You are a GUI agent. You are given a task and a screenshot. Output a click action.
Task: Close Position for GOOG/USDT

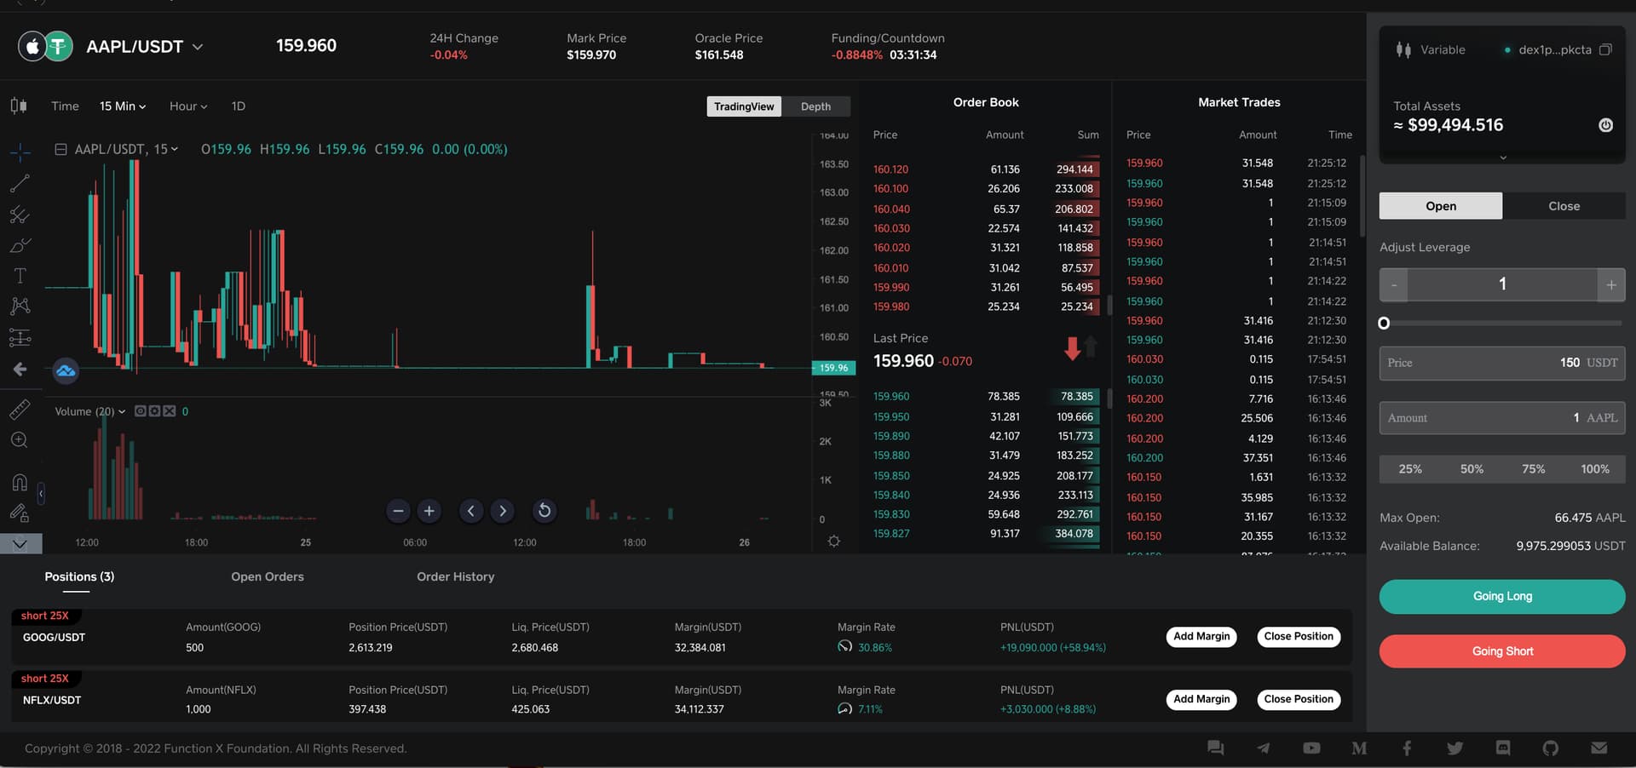(x=1298, y=636)
